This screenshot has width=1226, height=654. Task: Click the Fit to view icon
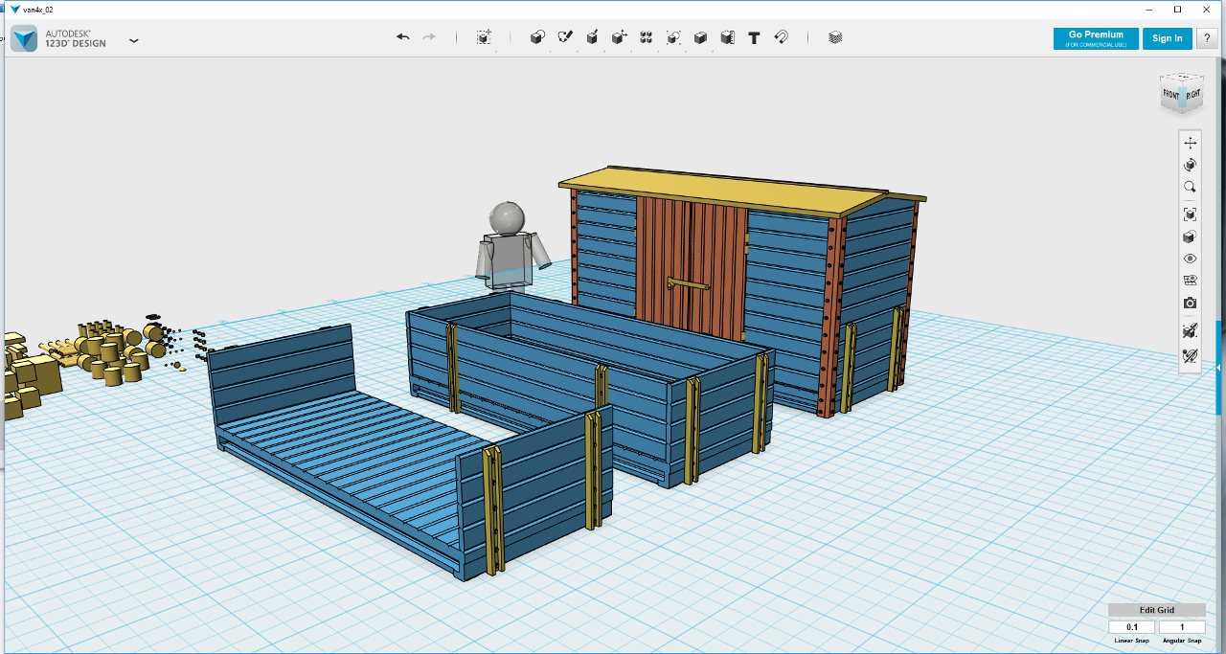pyautogui.click(x=1190, y=214)
